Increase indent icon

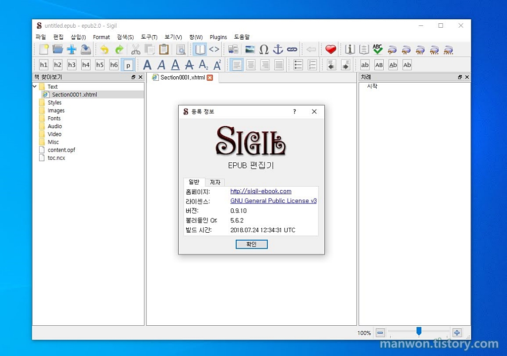(345, 65)
